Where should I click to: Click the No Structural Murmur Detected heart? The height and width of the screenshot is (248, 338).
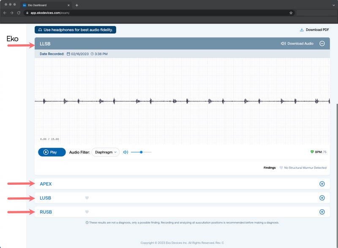coord(281,168)
